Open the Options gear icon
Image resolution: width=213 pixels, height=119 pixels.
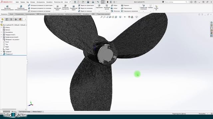[114, 2]
